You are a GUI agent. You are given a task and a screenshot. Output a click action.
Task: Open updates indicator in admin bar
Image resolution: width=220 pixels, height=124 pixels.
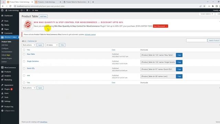click(22, 10)
